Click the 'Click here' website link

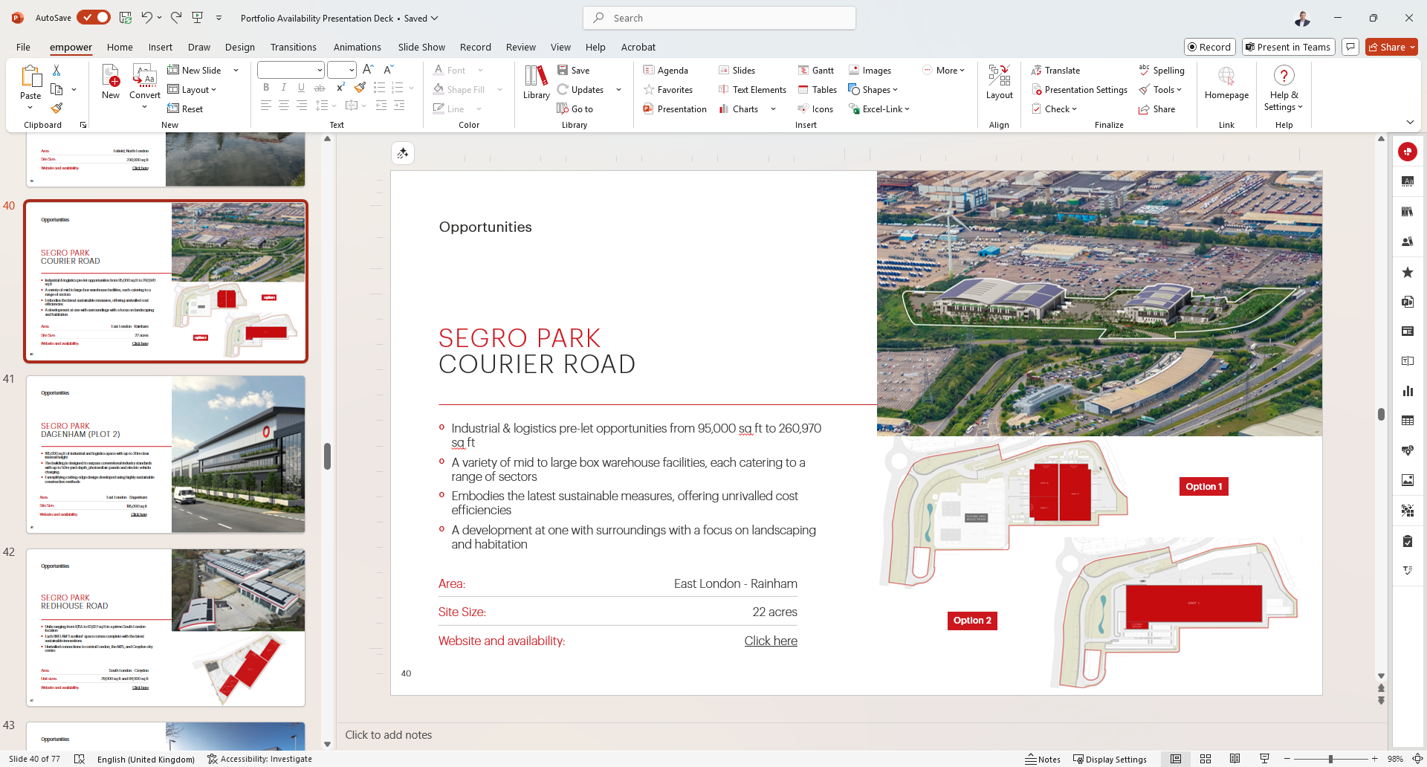(771, 641)
